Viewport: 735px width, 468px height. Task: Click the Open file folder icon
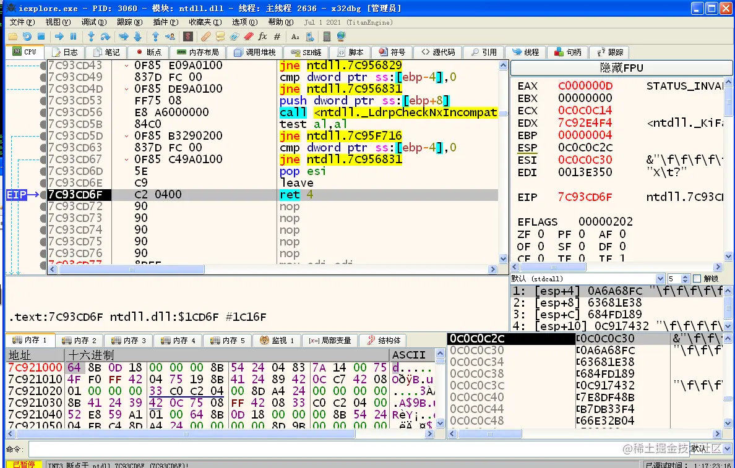(12, 36)
